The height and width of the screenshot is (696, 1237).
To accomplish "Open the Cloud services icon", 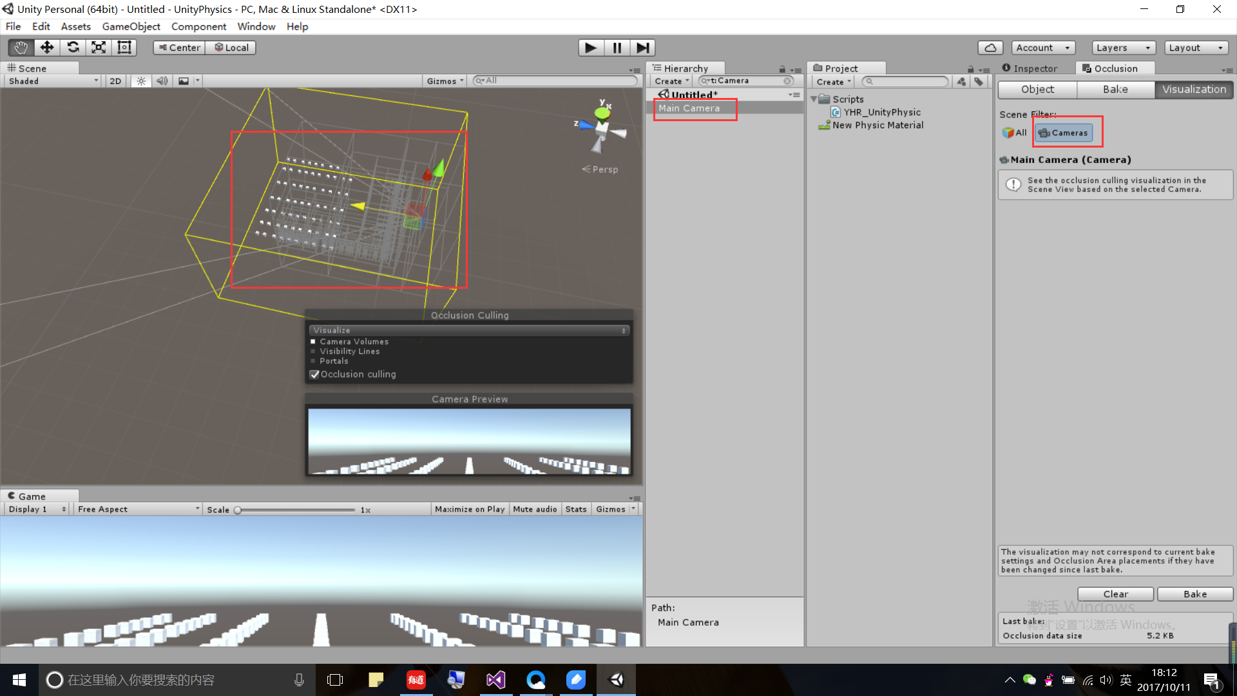I will [x=990, y=48].
